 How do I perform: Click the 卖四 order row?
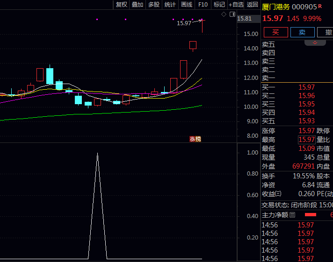[297, 53]
